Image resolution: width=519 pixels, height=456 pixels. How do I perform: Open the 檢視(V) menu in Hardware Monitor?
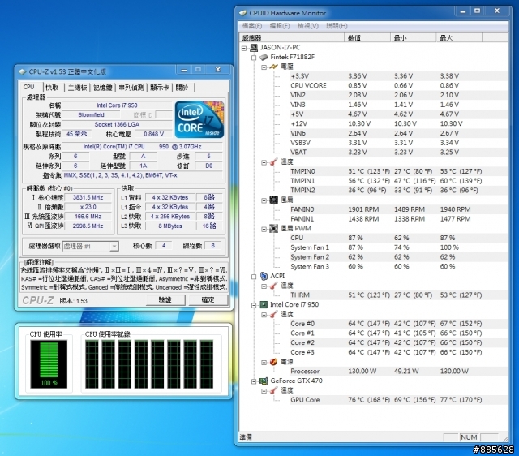tap(308, 26)
